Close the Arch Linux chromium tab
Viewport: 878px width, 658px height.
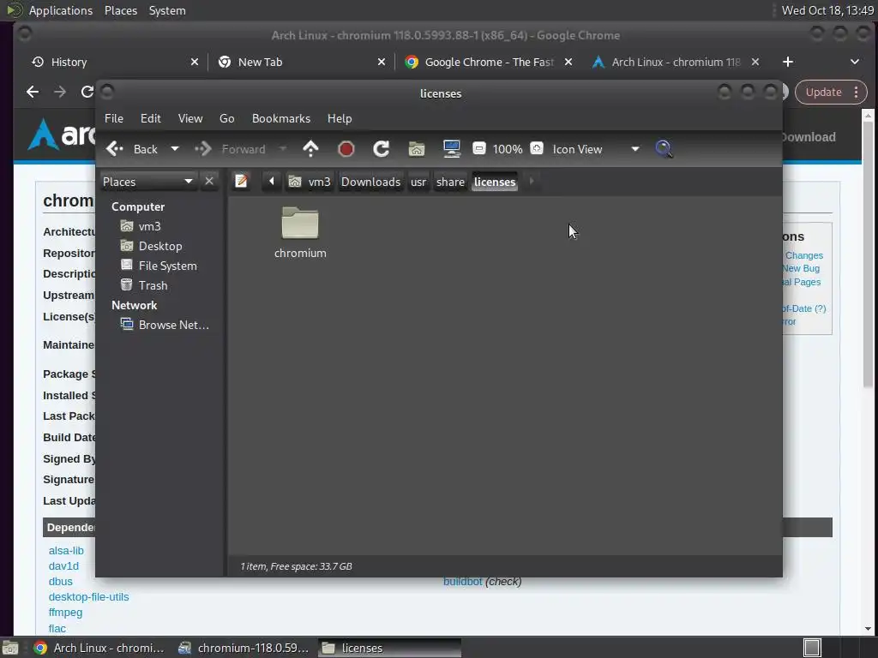point(755,62)
